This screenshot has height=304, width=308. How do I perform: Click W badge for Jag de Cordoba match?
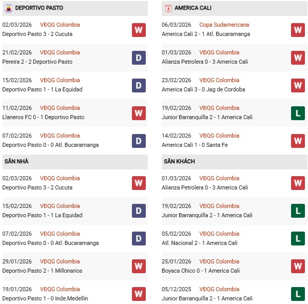(298, 85)
